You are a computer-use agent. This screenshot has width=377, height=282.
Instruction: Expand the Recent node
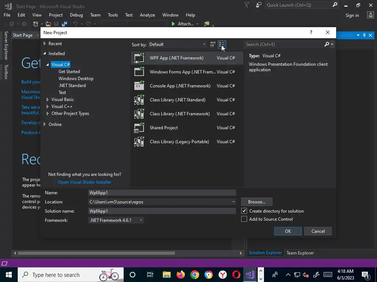[x=45, y=44]
